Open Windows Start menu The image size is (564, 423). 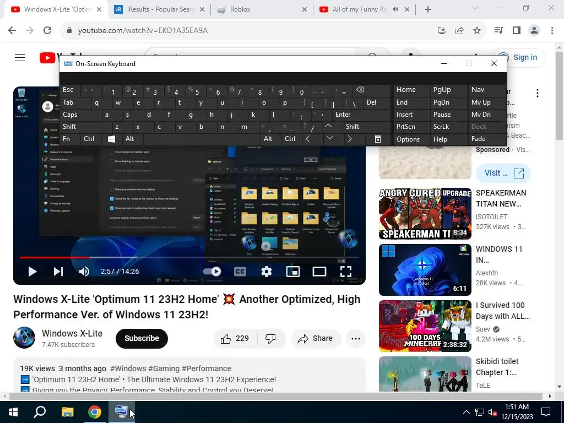click(x=13, y=412)
